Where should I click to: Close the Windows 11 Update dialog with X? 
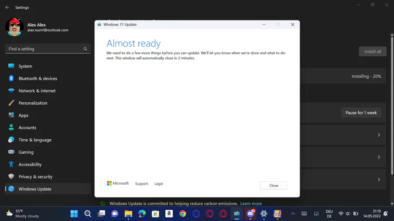[x=292, y=24]
